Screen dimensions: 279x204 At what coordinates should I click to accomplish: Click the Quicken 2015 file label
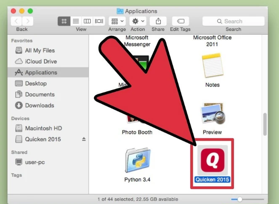tap(212, 180)
